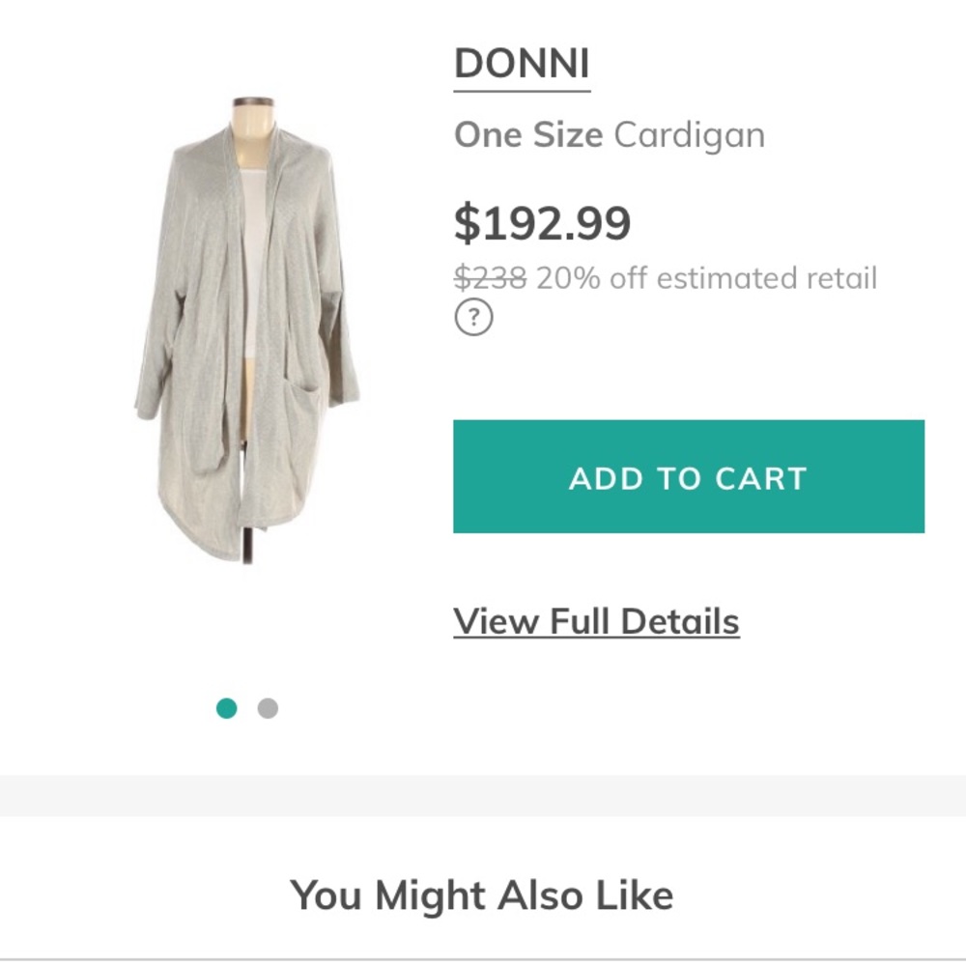
Task: View second product photo via right dot
Action: click(268, 708)
